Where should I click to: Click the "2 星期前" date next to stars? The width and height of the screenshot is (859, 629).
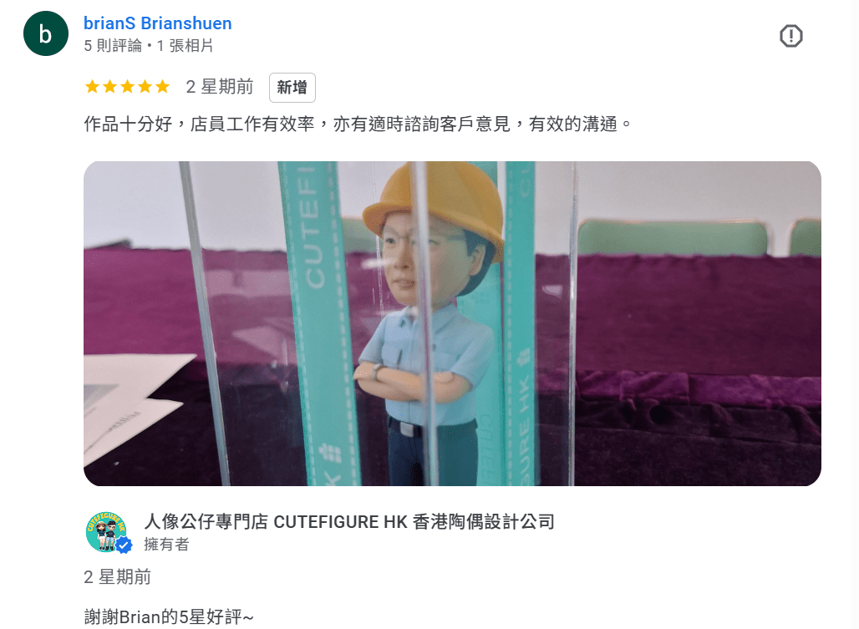point(220,87)
